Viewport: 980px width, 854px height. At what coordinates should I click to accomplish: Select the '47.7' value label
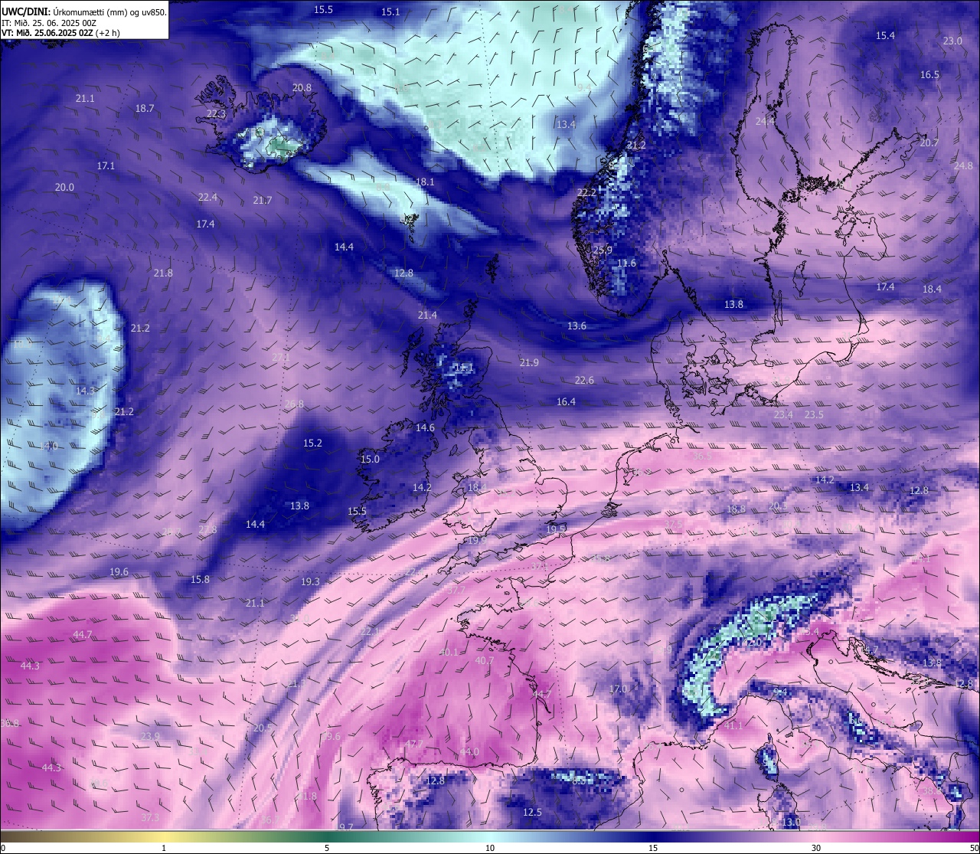414,744
